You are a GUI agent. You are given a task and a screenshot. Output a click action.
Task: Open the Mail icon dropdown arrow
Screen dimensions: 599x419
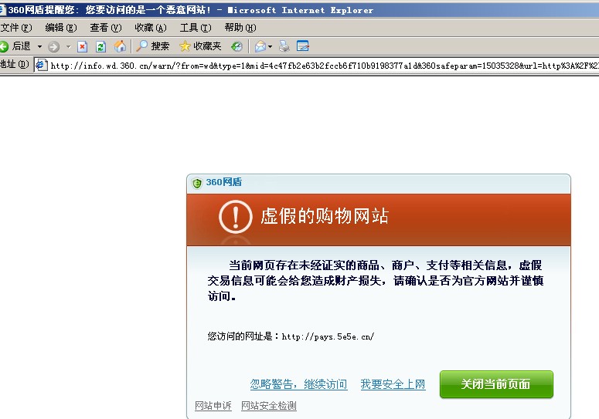tap(270, 47)
